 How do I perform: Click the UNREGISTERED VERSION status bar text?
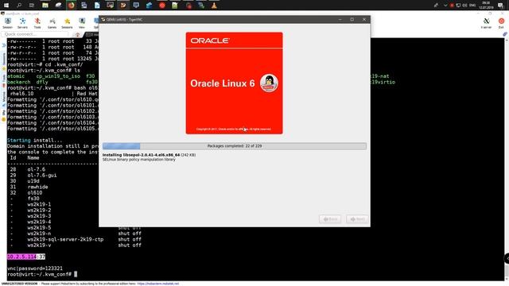click(x=19, y=284)
